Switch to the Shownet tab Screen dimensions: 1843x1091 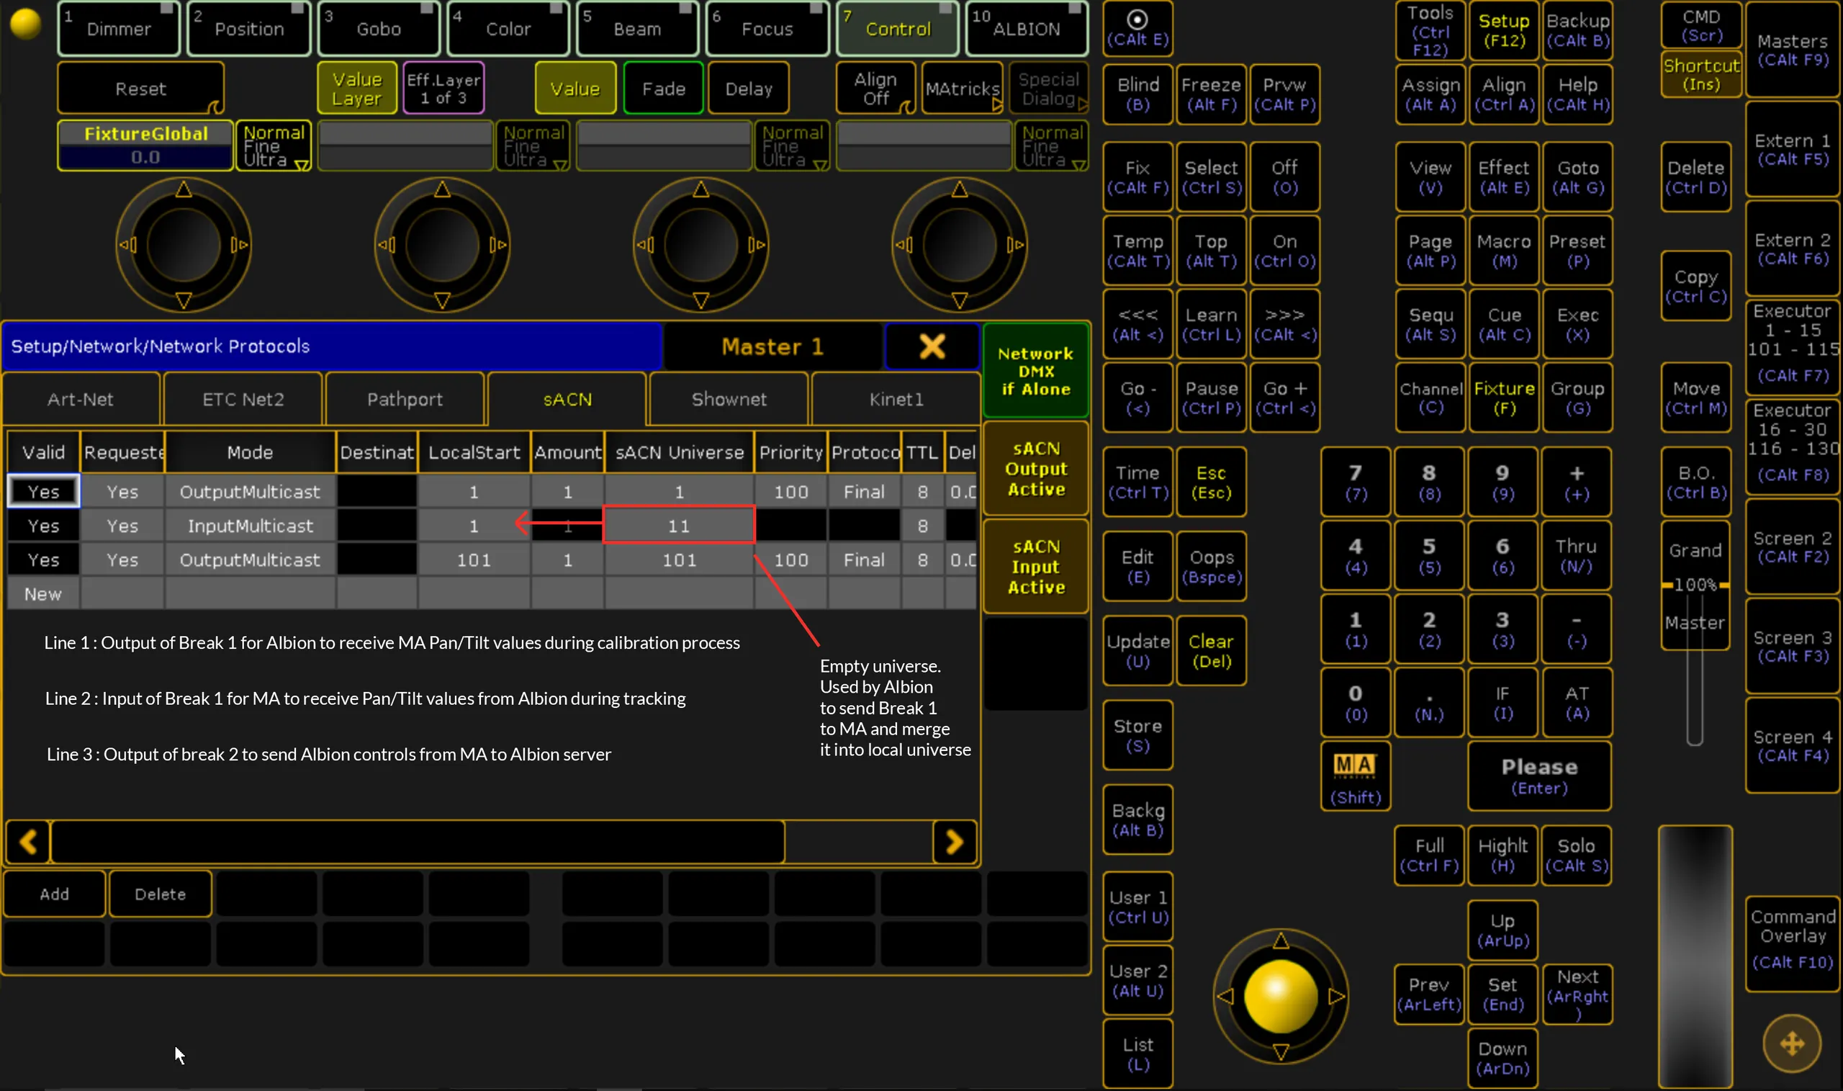click(x=729, y=399)
